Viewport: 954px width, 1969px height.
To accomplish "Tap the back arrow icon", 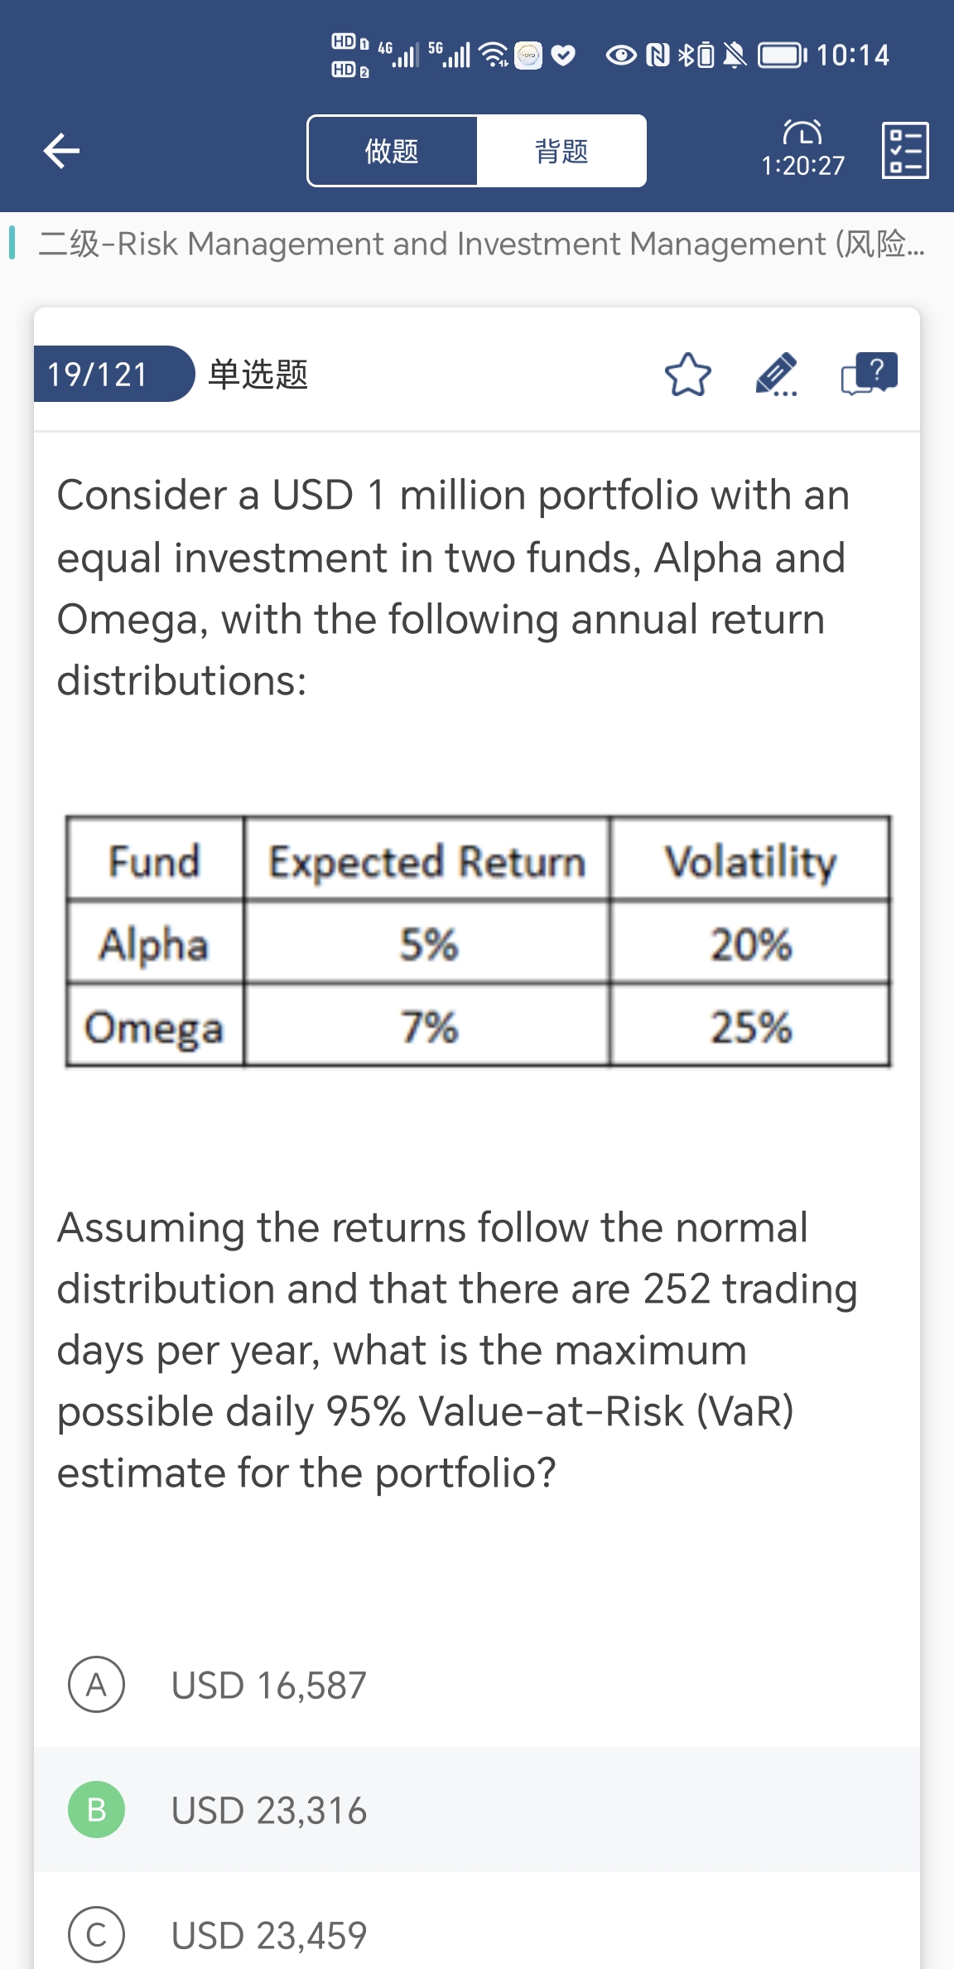I will [x=61, y=151].
